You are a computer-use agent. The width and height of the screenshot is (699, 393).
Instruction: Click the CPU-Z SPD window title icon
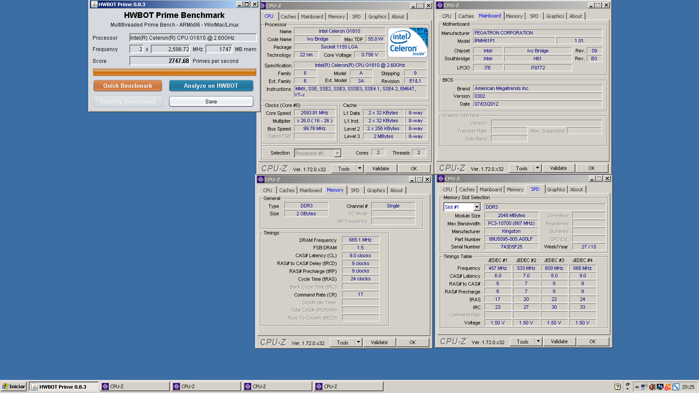441,179
